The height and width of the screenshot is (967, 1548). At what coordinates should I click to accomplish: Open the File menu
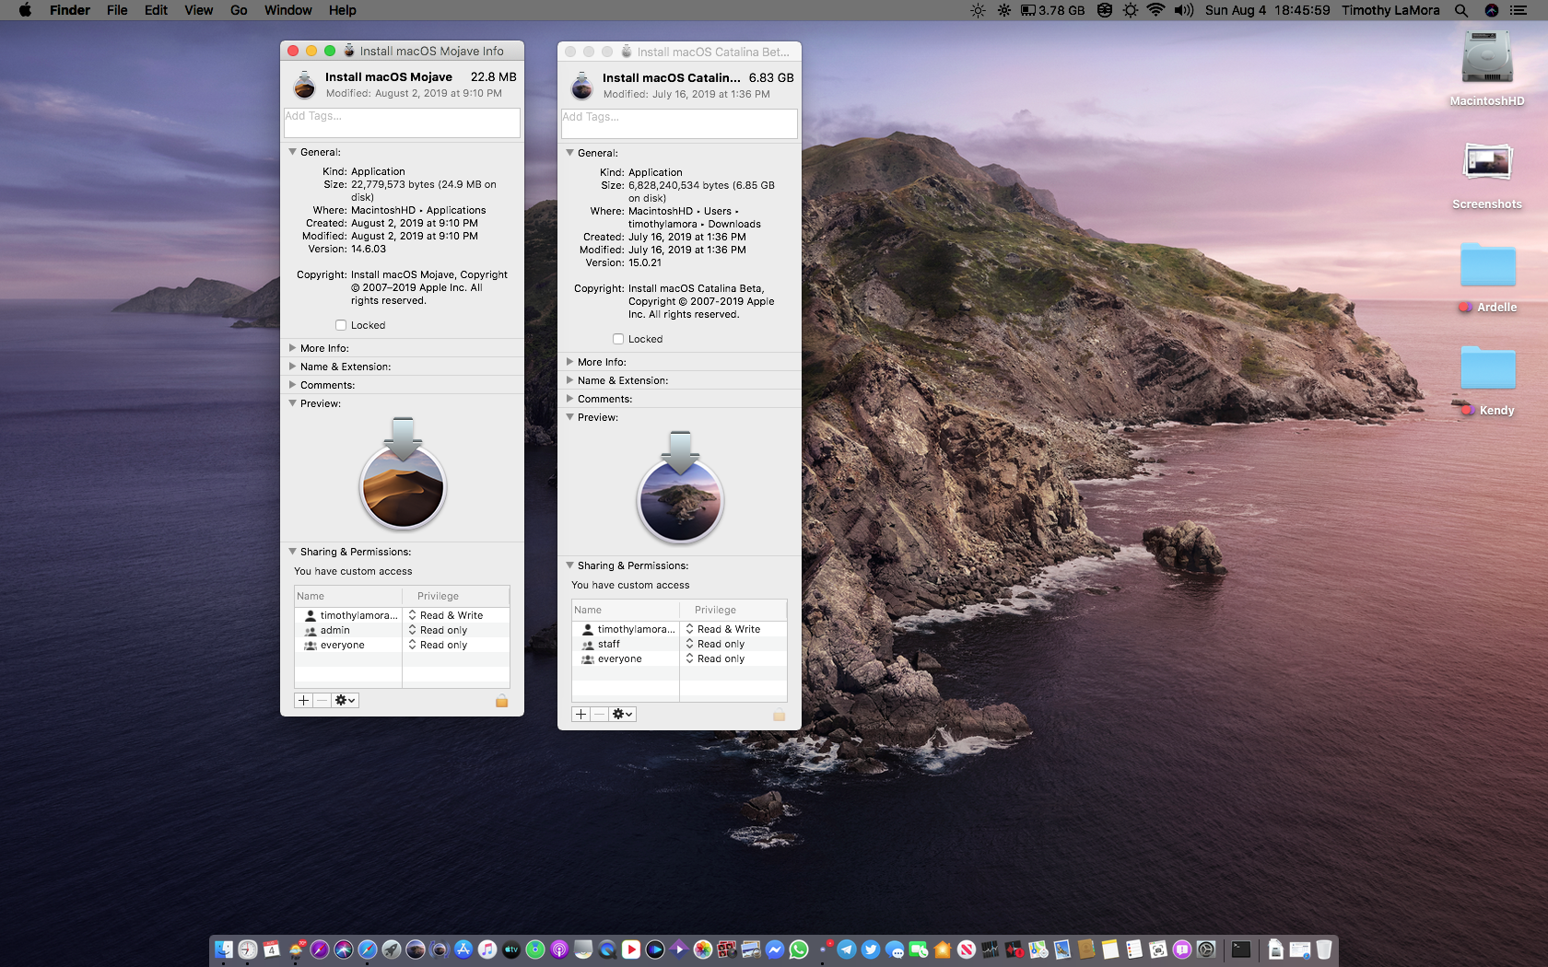point(117,10)
